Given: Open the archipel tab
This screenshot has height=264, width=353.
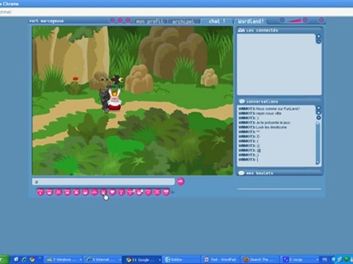Looking at the screenshot, I should tap(183, 21).
